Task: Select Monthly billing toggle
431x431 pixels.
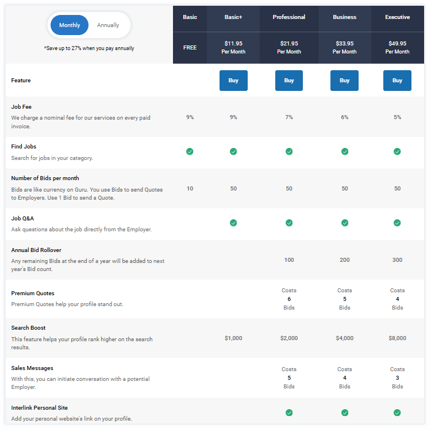Action: [x=70, y=25]
